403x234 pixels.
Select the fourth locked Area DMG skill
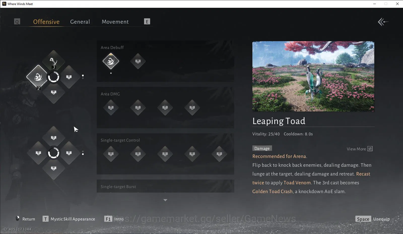192,107
